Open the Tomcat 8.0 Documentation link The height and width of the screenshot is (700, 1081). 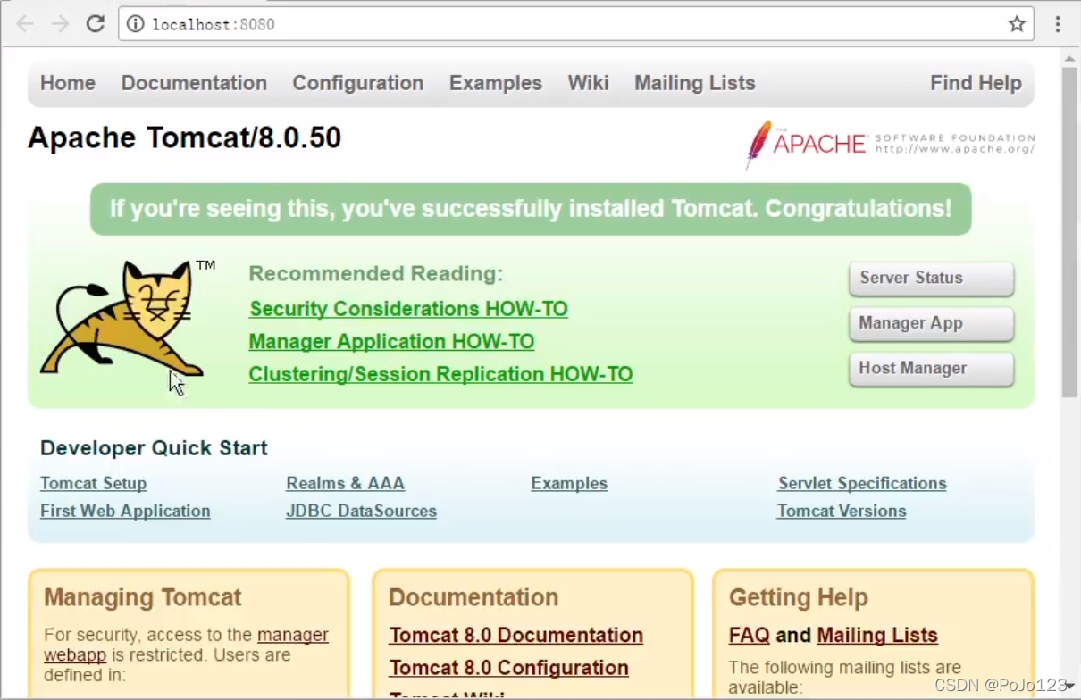click(x=516, y=636)
